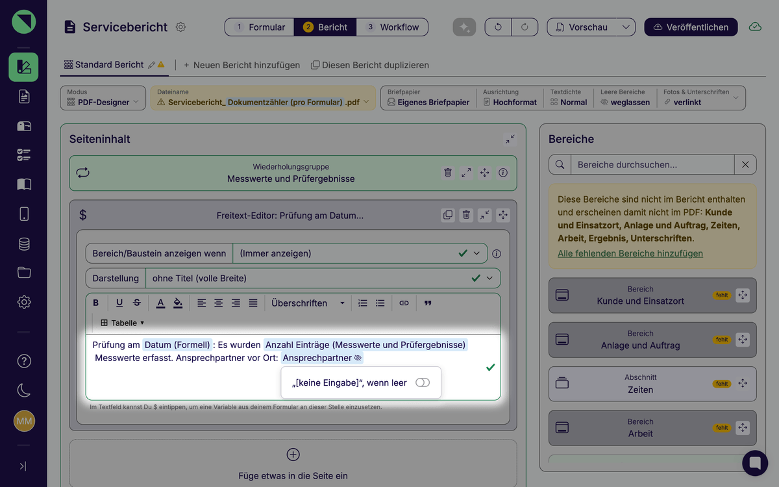Click Füge etwas in die Seite ein
The width and height of the screenshot is (779, 487).
tap(293, 464)
